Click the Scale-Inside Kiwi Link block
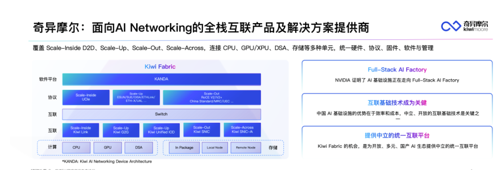Viewport: 502px width, 170px height. point(81,130)
